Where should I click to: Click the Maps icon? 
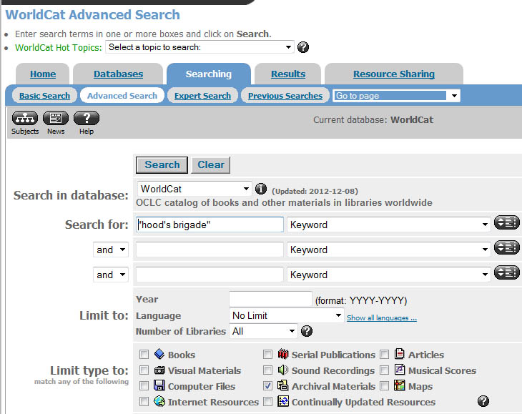point(400,385)
